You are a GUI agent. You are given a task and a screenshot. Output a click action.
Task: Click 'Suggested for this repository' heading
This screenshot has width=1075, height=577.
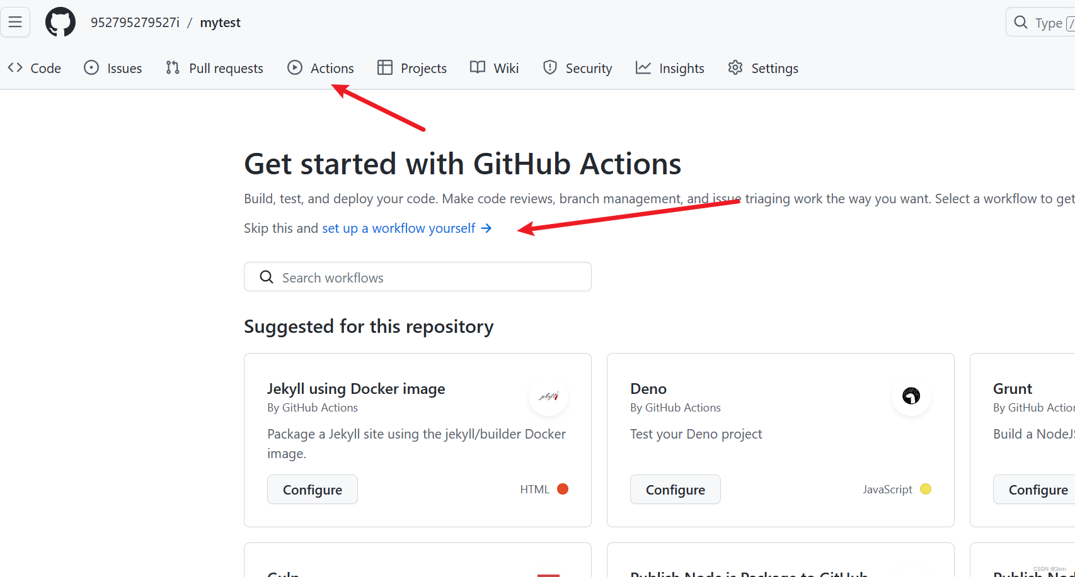point(369,327)
